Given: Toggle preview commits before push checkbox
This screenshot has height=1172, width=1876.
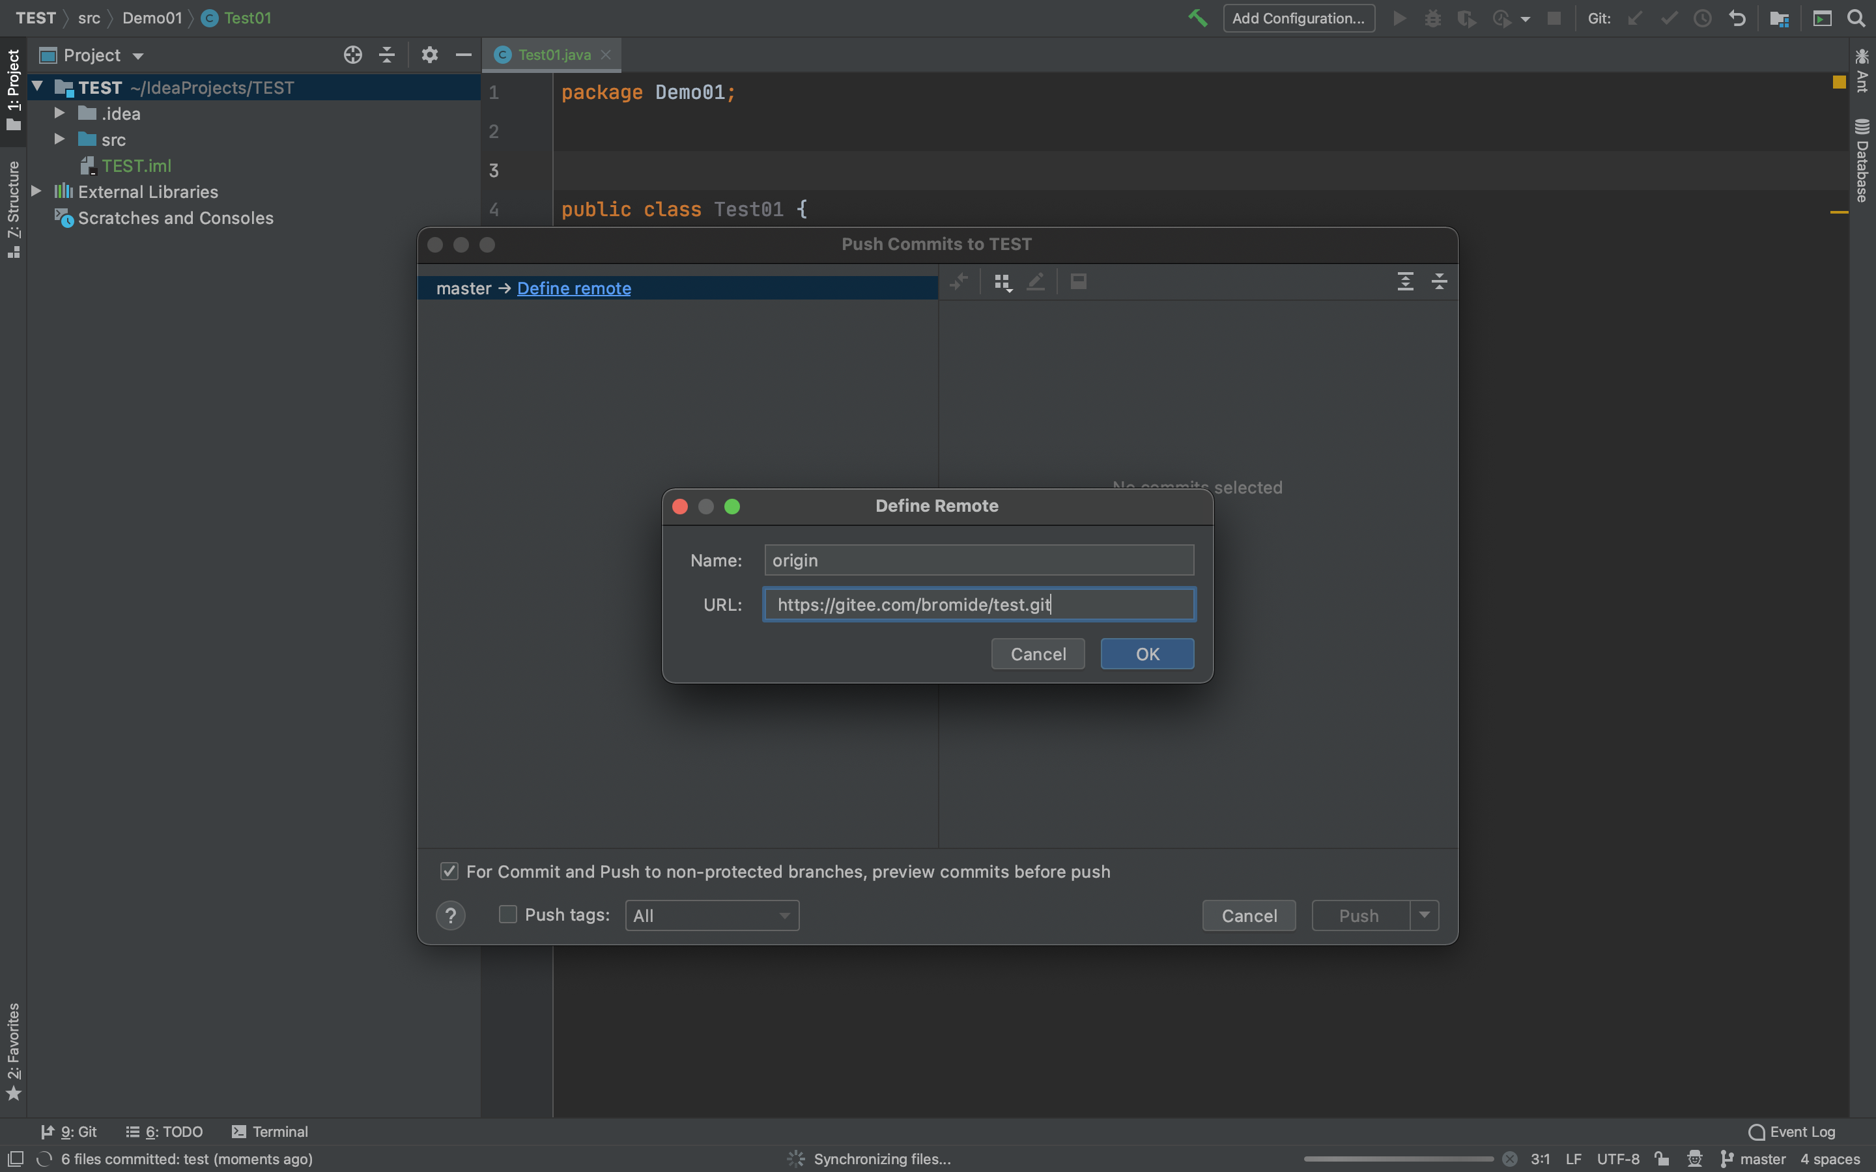Looking at the screenshot, I should (449, 871).
